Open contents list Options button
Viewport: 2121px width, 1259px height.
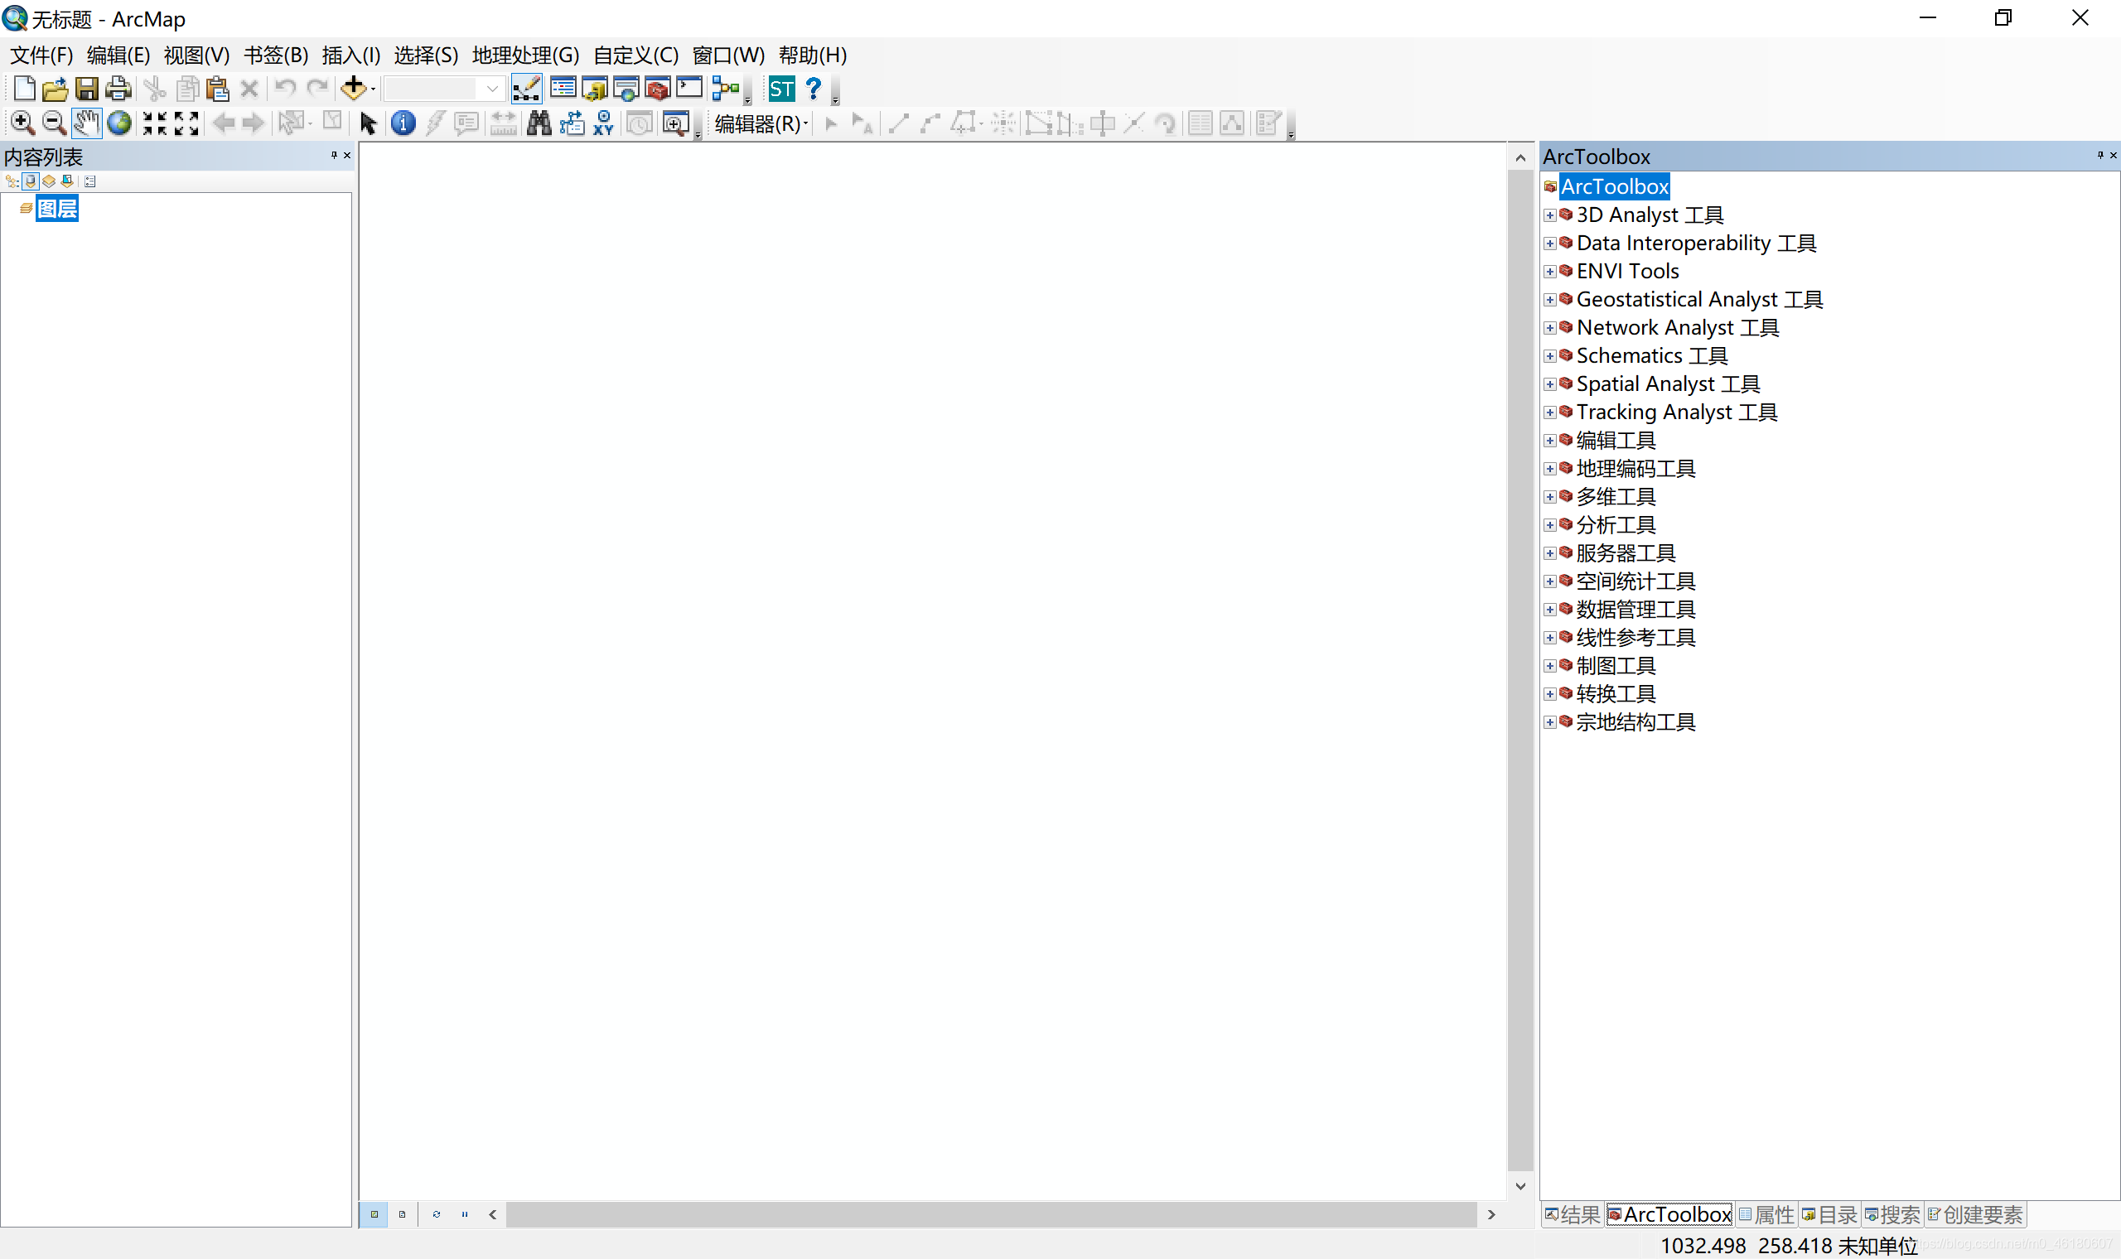[90, 181]
